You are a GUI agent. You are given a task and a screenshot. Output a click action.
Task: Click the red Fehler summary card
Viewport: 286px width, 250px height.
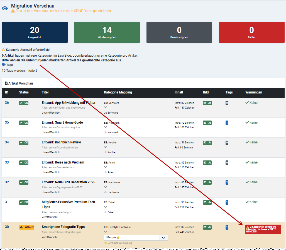251,32
